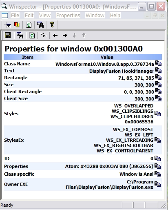Image resolution: width=168 pixels, height=210 pixels.
Task: Select the text DisplayFusion HookManager
Action: click(x=122, y=71)
